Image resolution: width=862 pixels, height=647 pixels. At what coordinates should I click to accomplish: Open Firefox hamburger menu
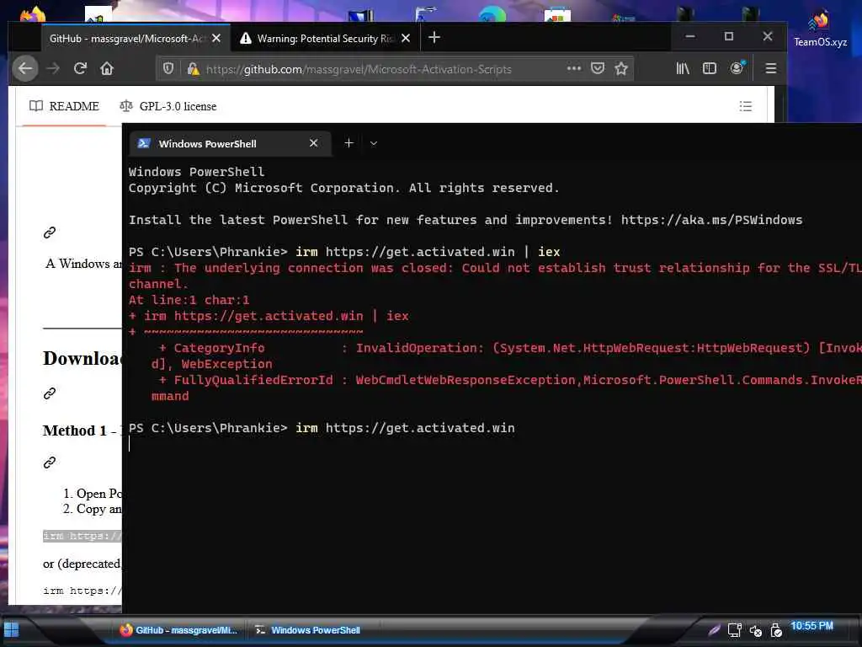pos(771,68)
